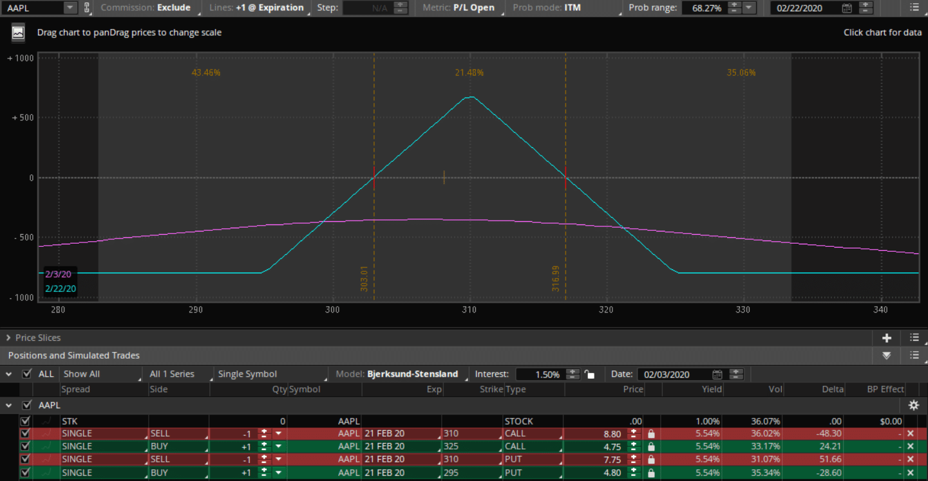The image size is (928, 481).
Task: Open the Prob range dropdown arrow
Action: tap(749, 8)
